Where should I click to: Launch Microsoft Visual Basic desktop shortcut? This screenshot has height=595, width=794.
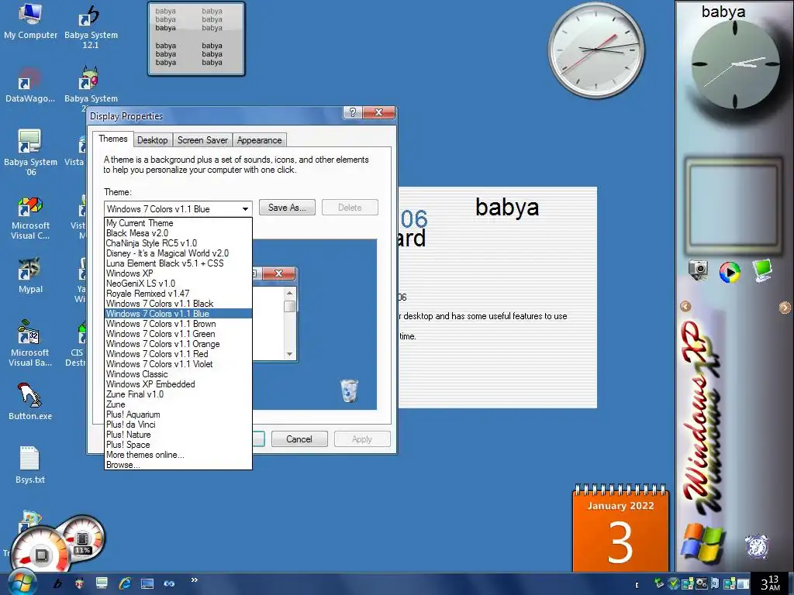30,342
